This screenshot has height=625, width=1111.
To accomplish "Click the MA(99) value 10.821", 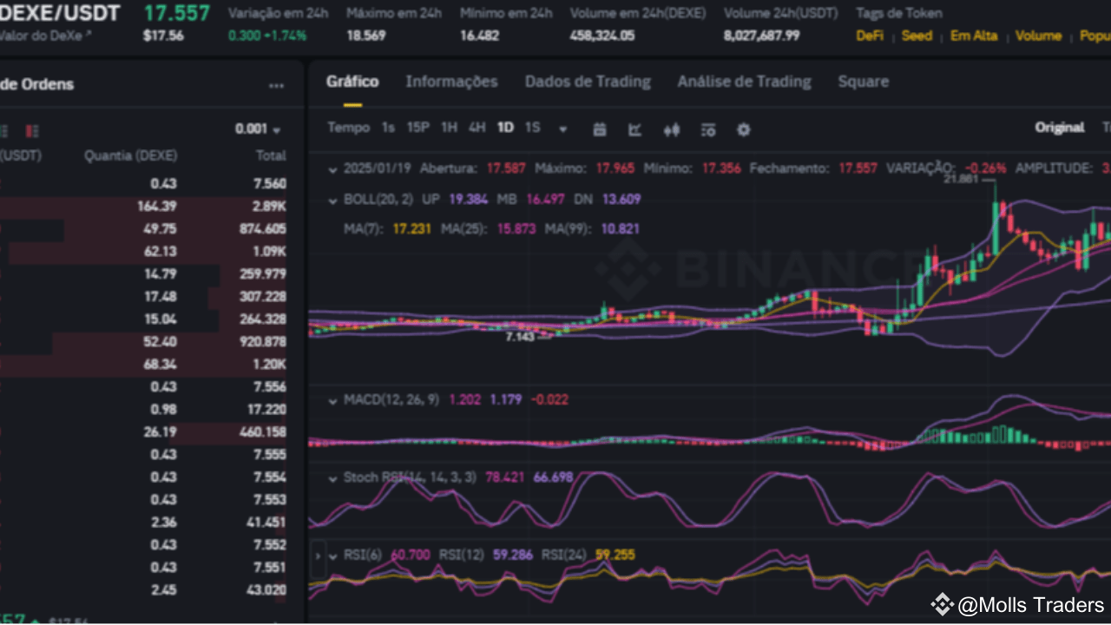I will click(x=620, y=228).
